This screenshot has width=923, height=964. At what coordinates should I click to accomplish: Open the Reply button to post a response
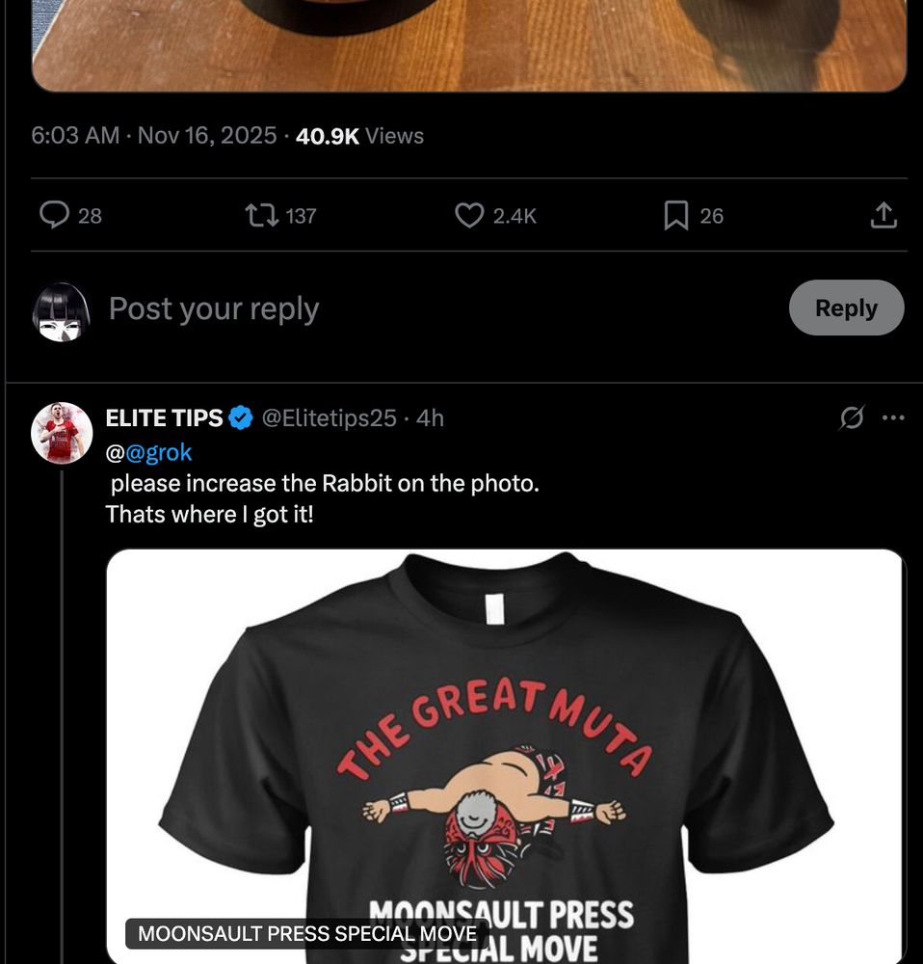coord(846,308)
